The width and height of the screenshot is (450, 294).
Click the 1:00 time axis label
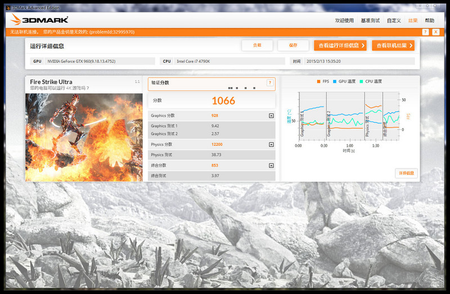click(x=349, y=146)
